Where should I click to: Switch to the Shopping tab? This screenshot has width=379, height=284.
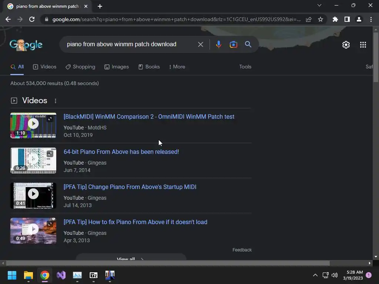click(80, 67)
